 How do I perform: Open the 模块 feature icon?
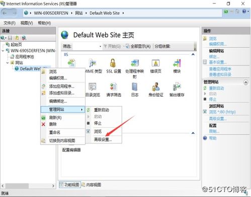(x=177, y=63)
